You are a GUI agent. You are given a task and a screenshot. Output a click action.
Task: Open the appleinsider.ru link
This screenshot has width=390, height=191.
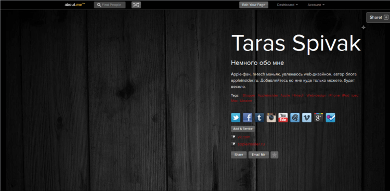click(x=251, y=144)
